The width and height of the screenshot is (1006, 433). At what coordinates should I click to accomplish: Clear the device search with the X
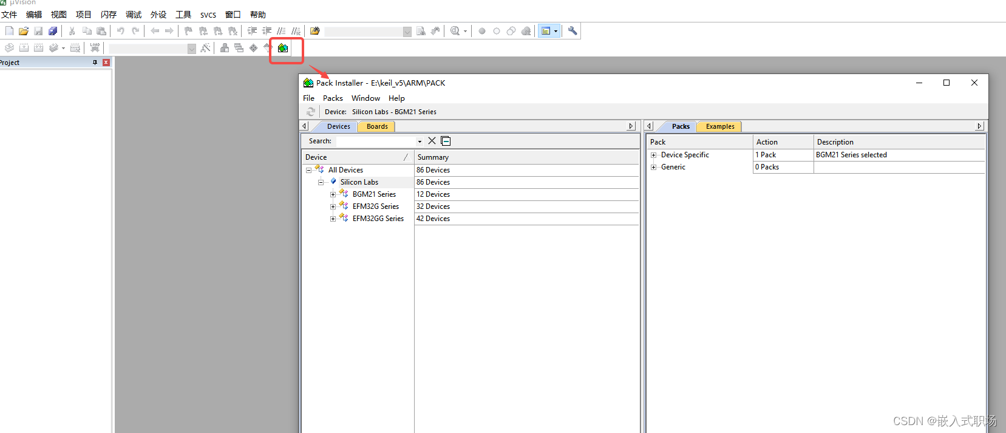click(x=432, y=141)
